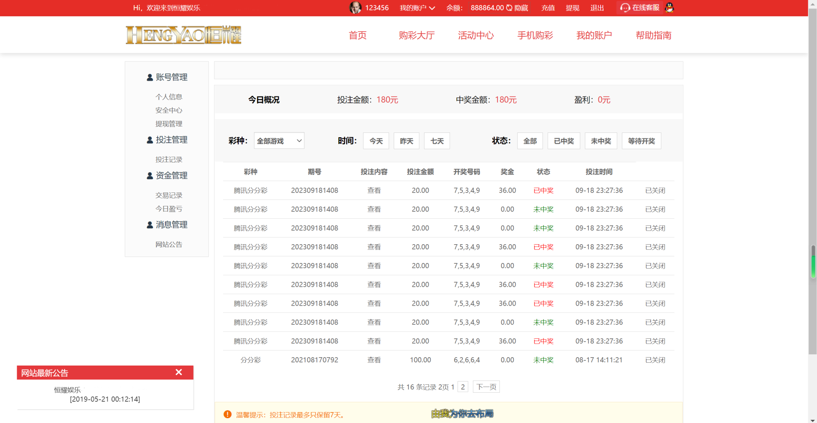Open 活动中心 in main navigation
Screen dimensions: 817x423
coord(476,36)
